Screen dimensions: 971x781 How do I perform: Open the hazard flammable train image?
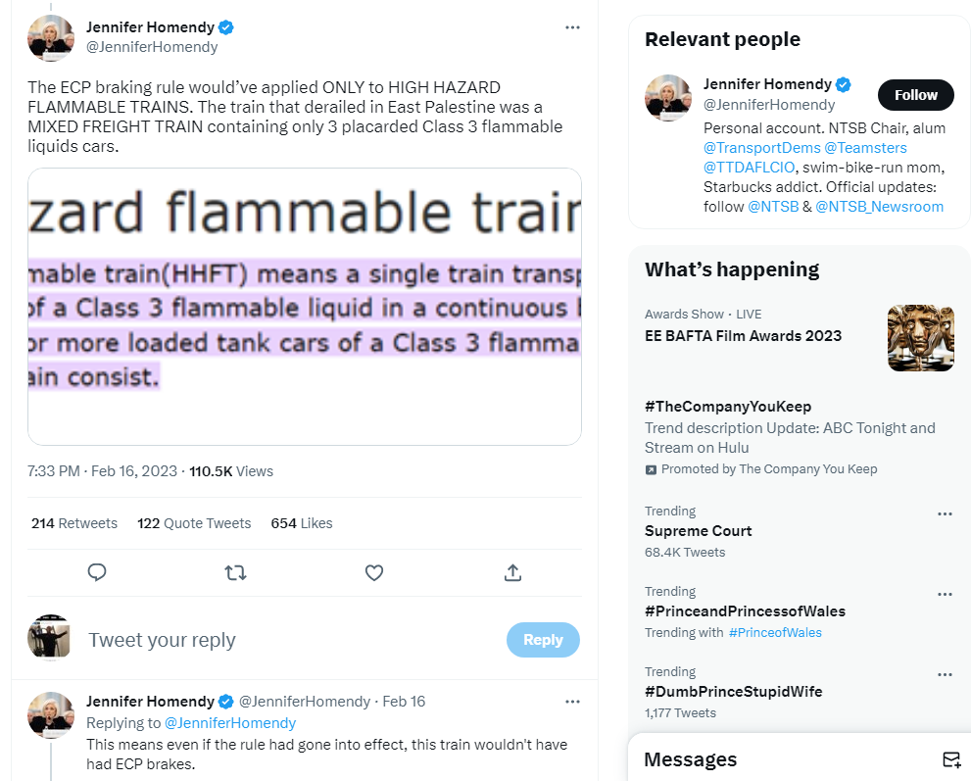tap(305, 307)
